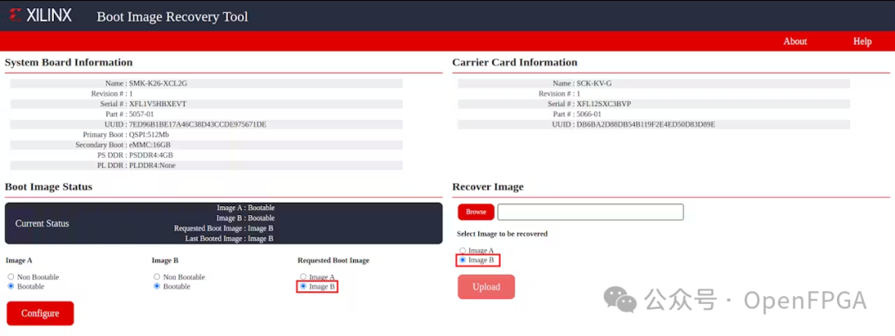Click the Browse button
Image resolution: width=895 pixels, height=336 pixels.
476,212
